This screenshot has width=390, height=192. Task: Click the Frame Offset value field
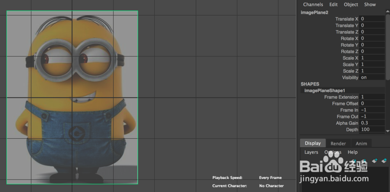(x=372, y=103)
